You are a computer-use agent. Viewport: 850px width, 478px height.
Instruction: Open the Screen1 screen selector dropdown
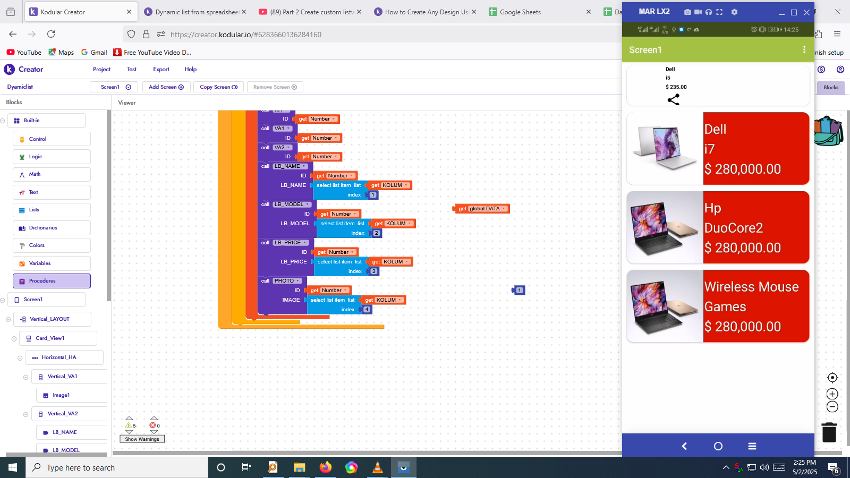tap(114, 87)
